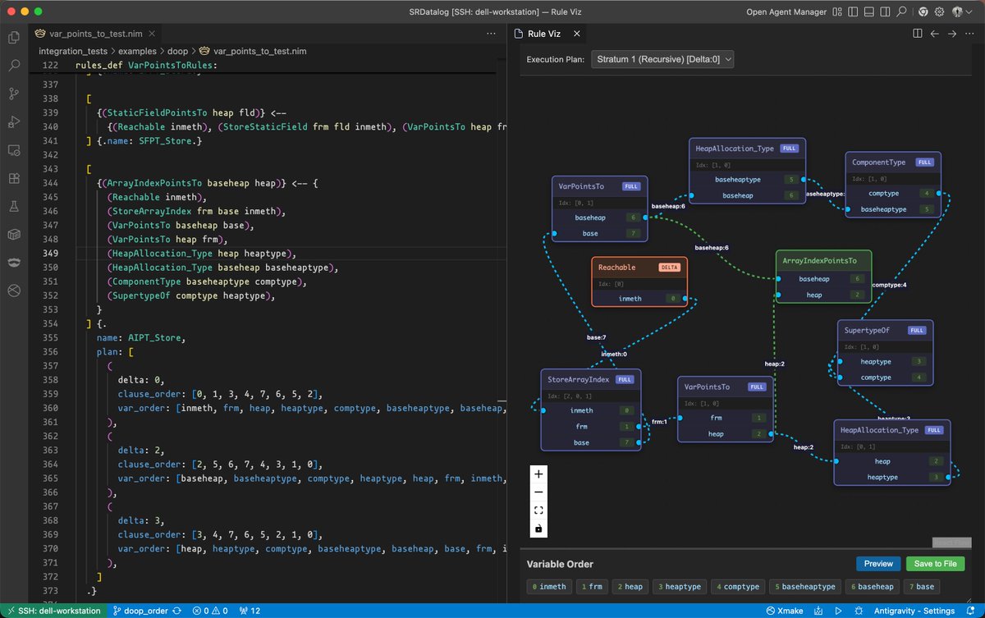The width and height of the screenshot is (985, 618).
Task: Open notifications bell in status bar
Action: pyautogui.click(x=971, y=611)
